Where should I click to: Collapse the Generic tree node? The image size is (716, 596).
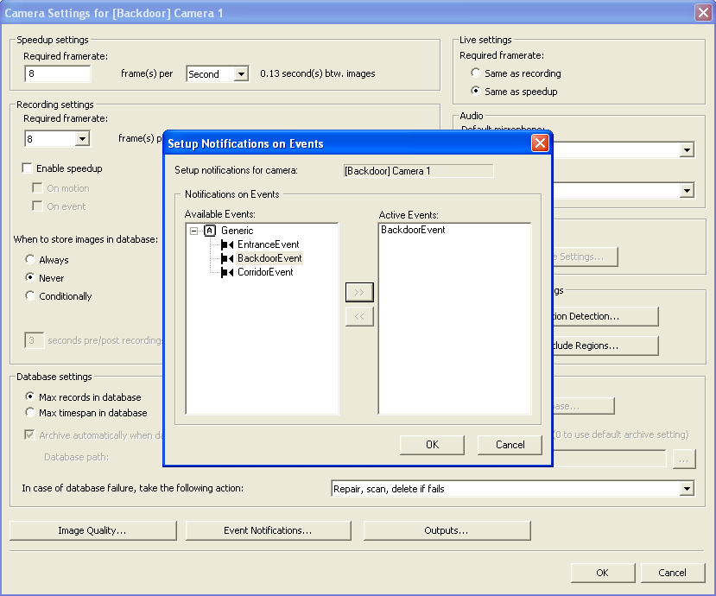(194, 231)
